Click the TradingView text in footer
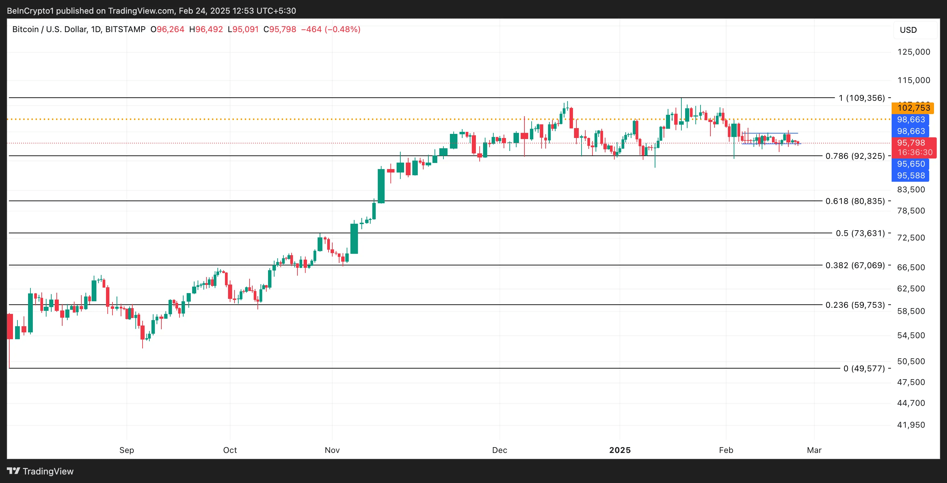The width and height of the screenshot is (947, 483). point(48,471)
